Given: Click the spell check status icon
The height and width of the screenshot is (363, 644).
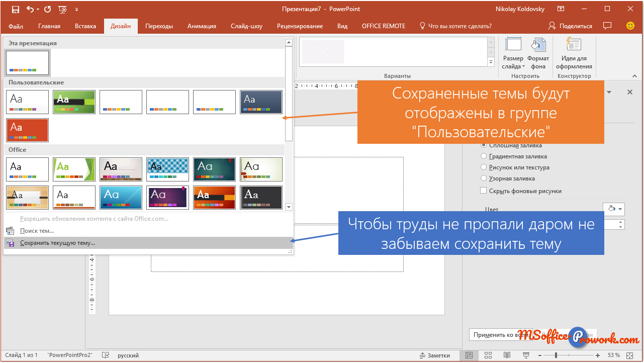Looking at the screenshot, I should (106, 355).
